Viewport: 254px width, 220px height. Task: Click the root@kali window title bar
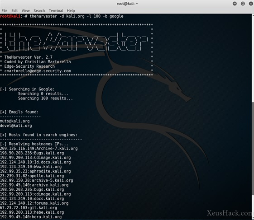click(127, 4)
